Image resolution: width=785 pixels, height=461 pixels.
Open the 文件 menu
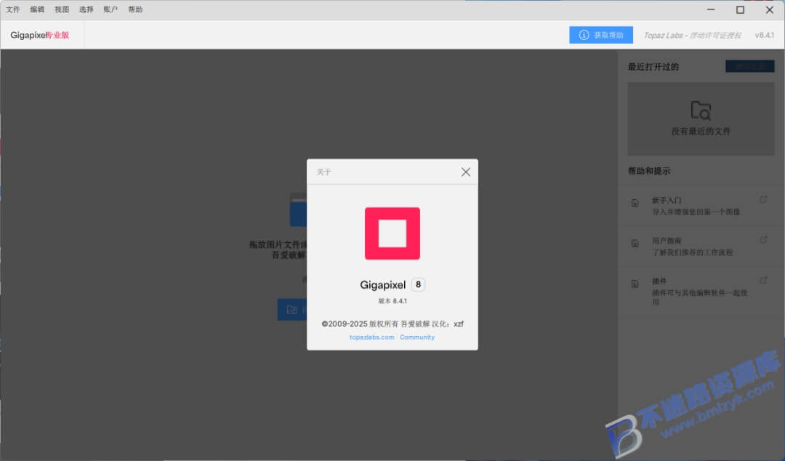(x=12, y=9)
